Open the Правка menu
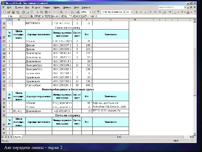This screenshot has height=152, width=202. tap(19, 7)
